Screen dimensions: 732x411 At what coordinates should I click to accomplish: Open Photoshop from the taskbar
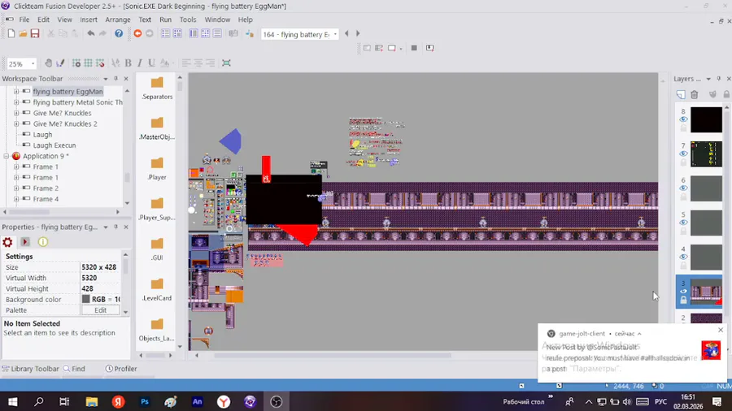(x=145, y=401)
